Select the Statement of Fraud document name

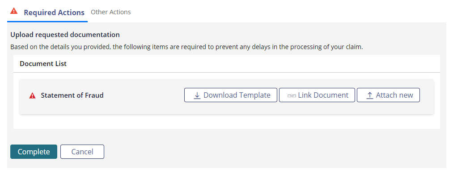72,95
